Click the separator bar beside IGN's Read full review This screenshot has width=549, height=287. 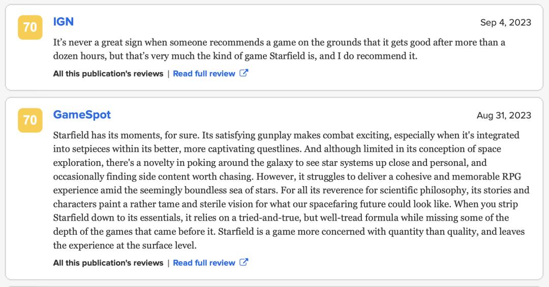pyautogui.click(x=168, y=74)
